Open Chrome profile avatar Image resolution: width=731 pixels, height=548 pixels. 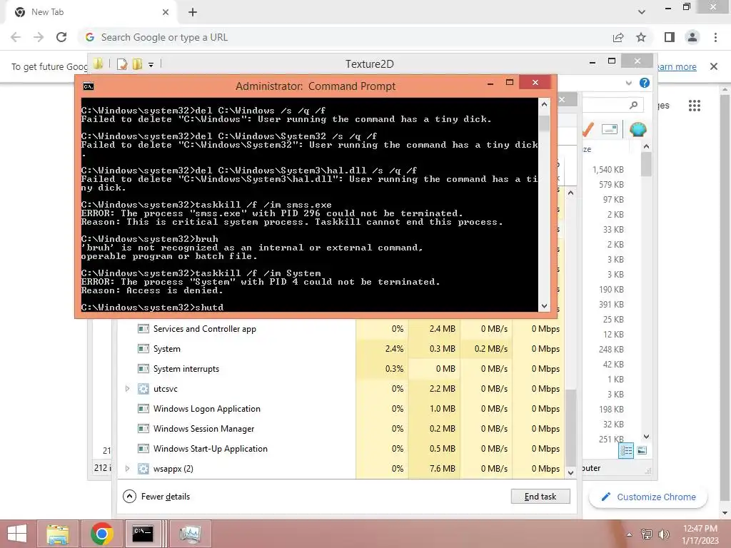pyautogui.click(x=692, y=37)
